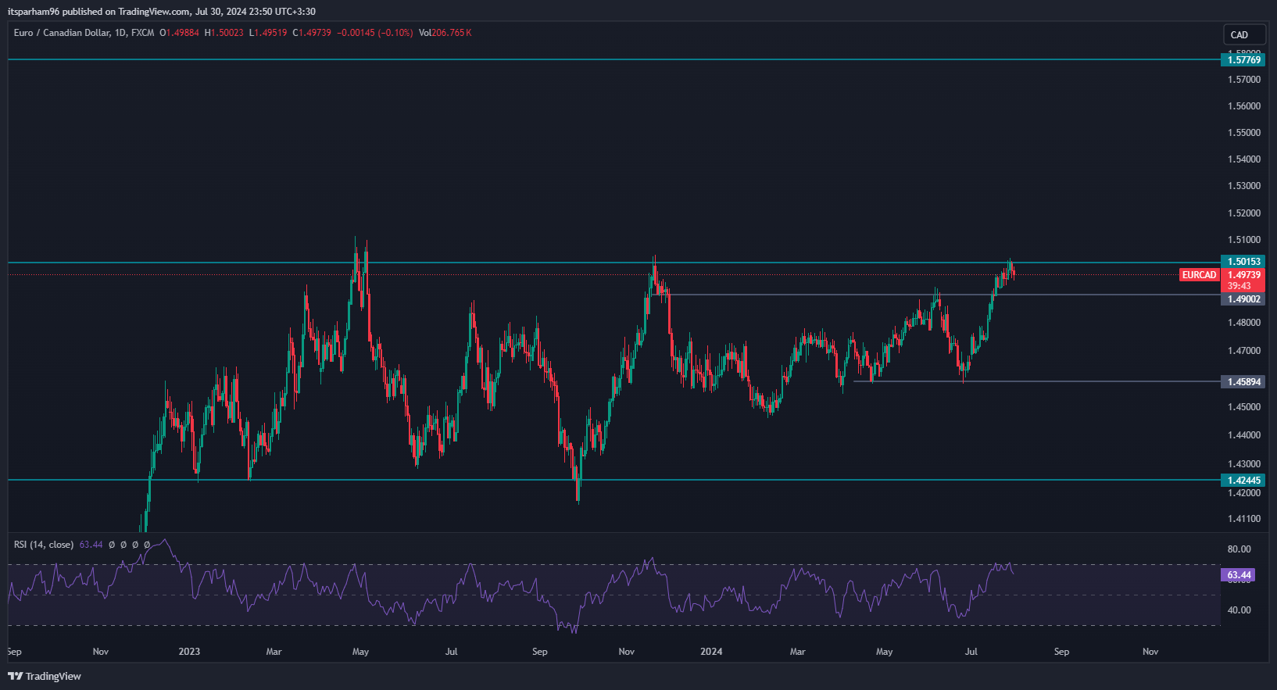Click the Nov label just before 2024
Screen dimensions: 1277x690
[627, 652]
